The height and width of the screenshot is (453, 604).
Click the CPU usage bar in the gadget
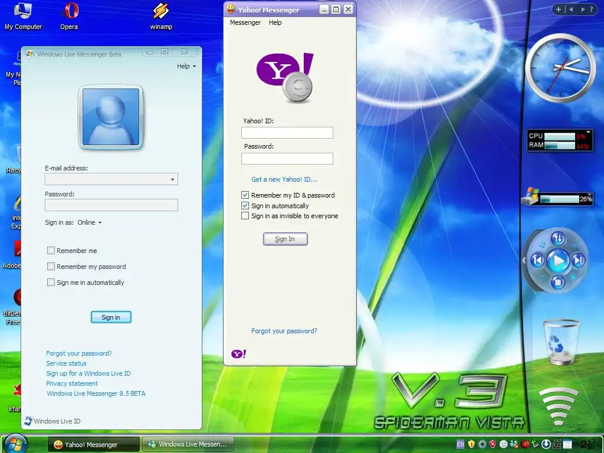pyautogui.click(x=560, y=136)
